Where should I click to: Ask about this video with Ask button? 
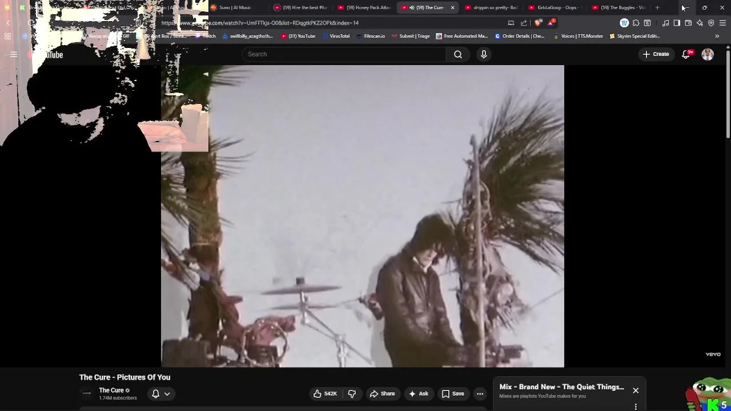(x=418, y=394)
